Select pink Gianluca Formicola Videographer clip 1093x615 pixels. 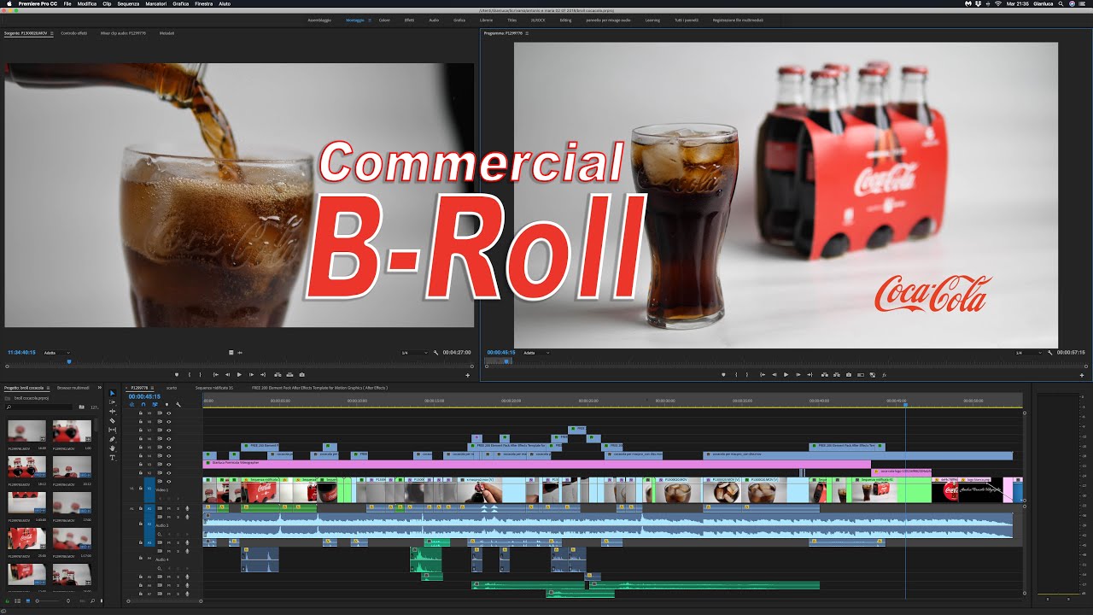(x=536, y=464)
